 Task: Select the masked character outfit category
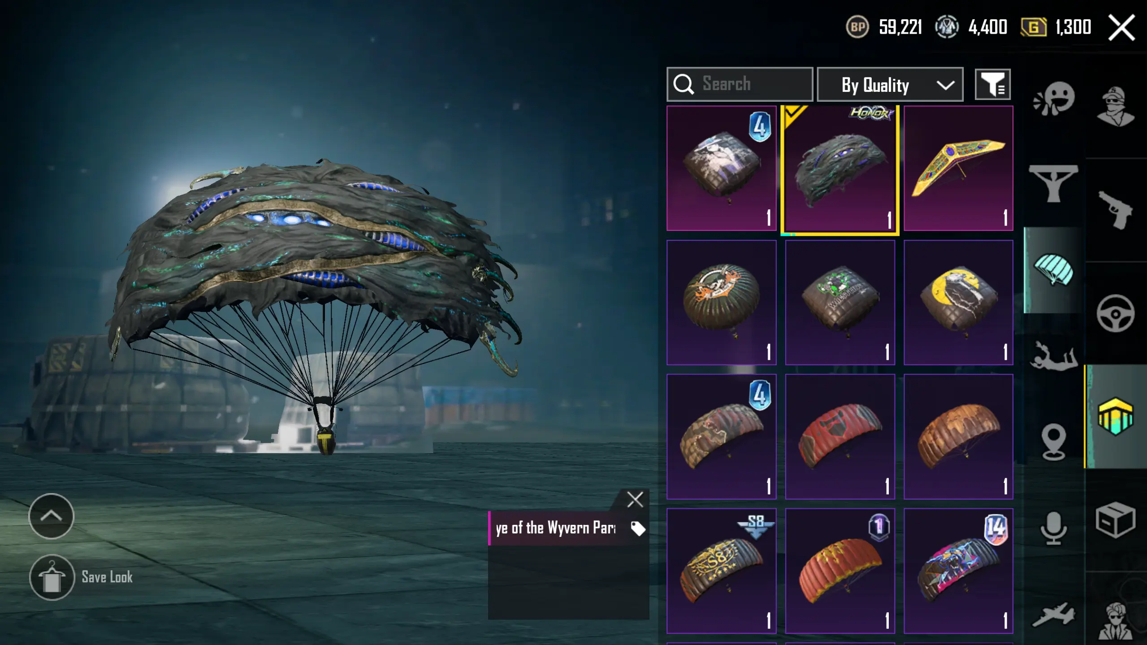[x=1116, y=106]
